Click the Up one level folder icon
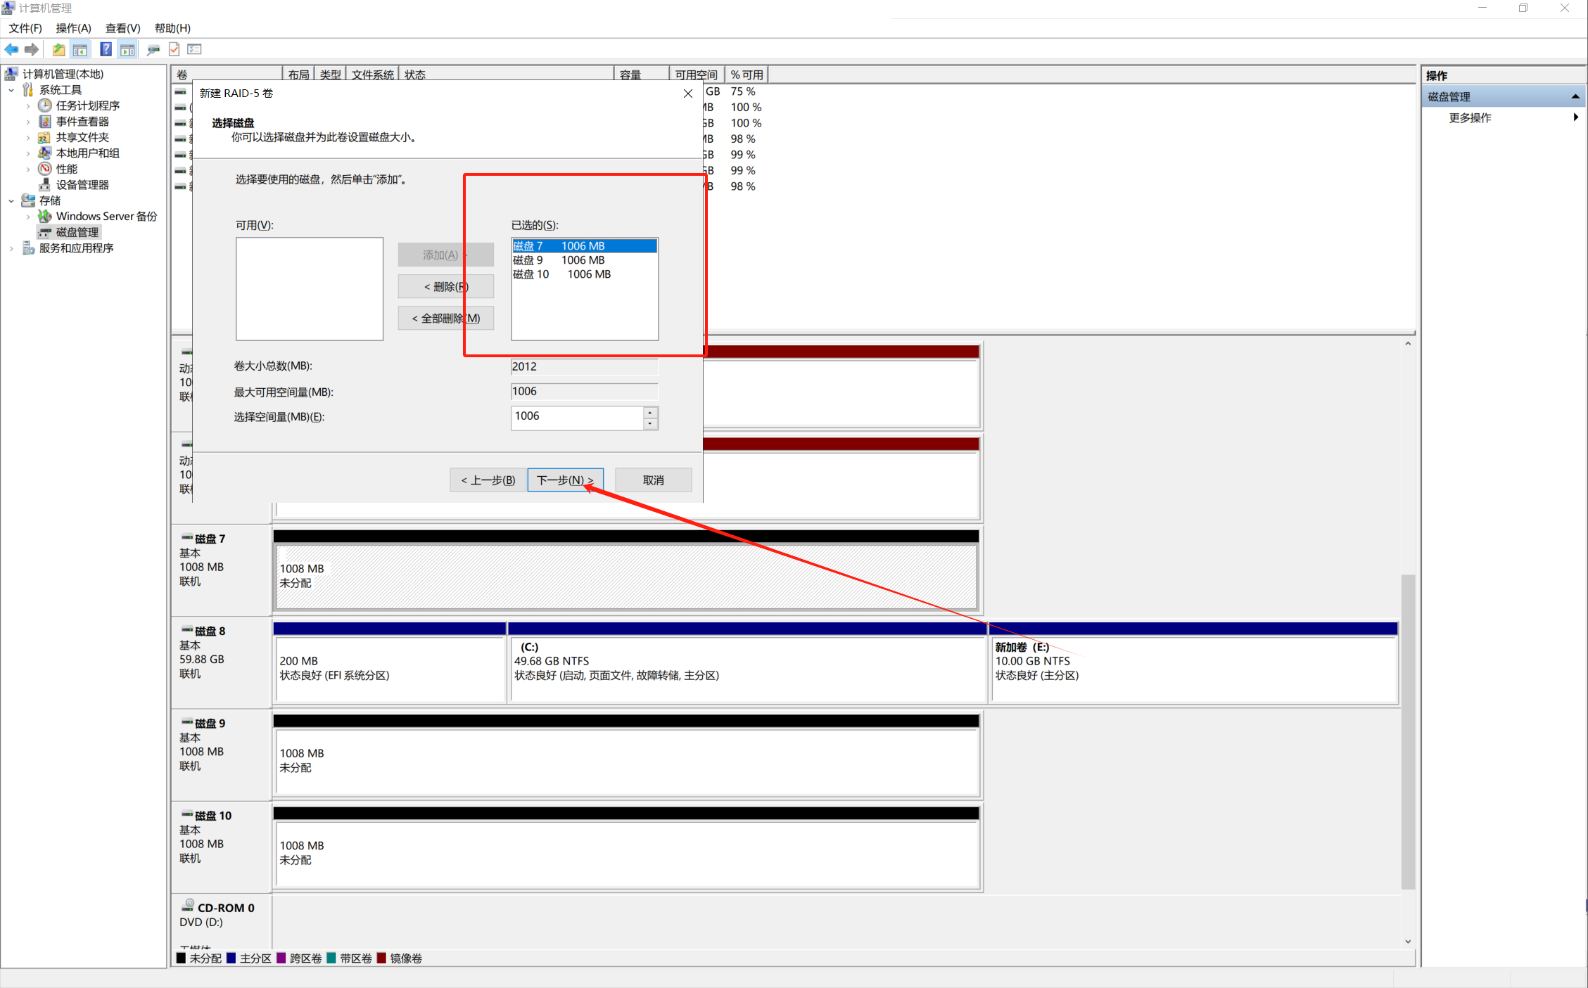This screenshot has width=1588, height=988. pos(58,49)
